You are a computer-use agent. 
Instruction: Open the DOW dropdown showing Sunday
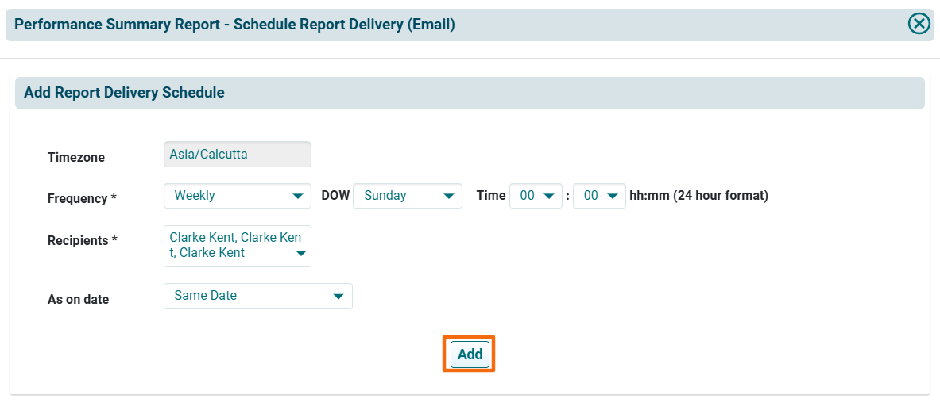pos(401,196)
